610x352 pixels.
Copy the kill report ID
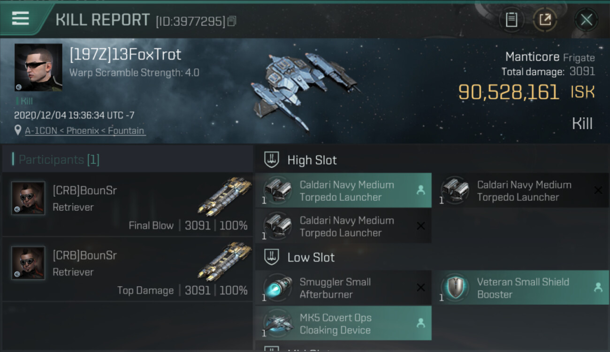(232, 21)
